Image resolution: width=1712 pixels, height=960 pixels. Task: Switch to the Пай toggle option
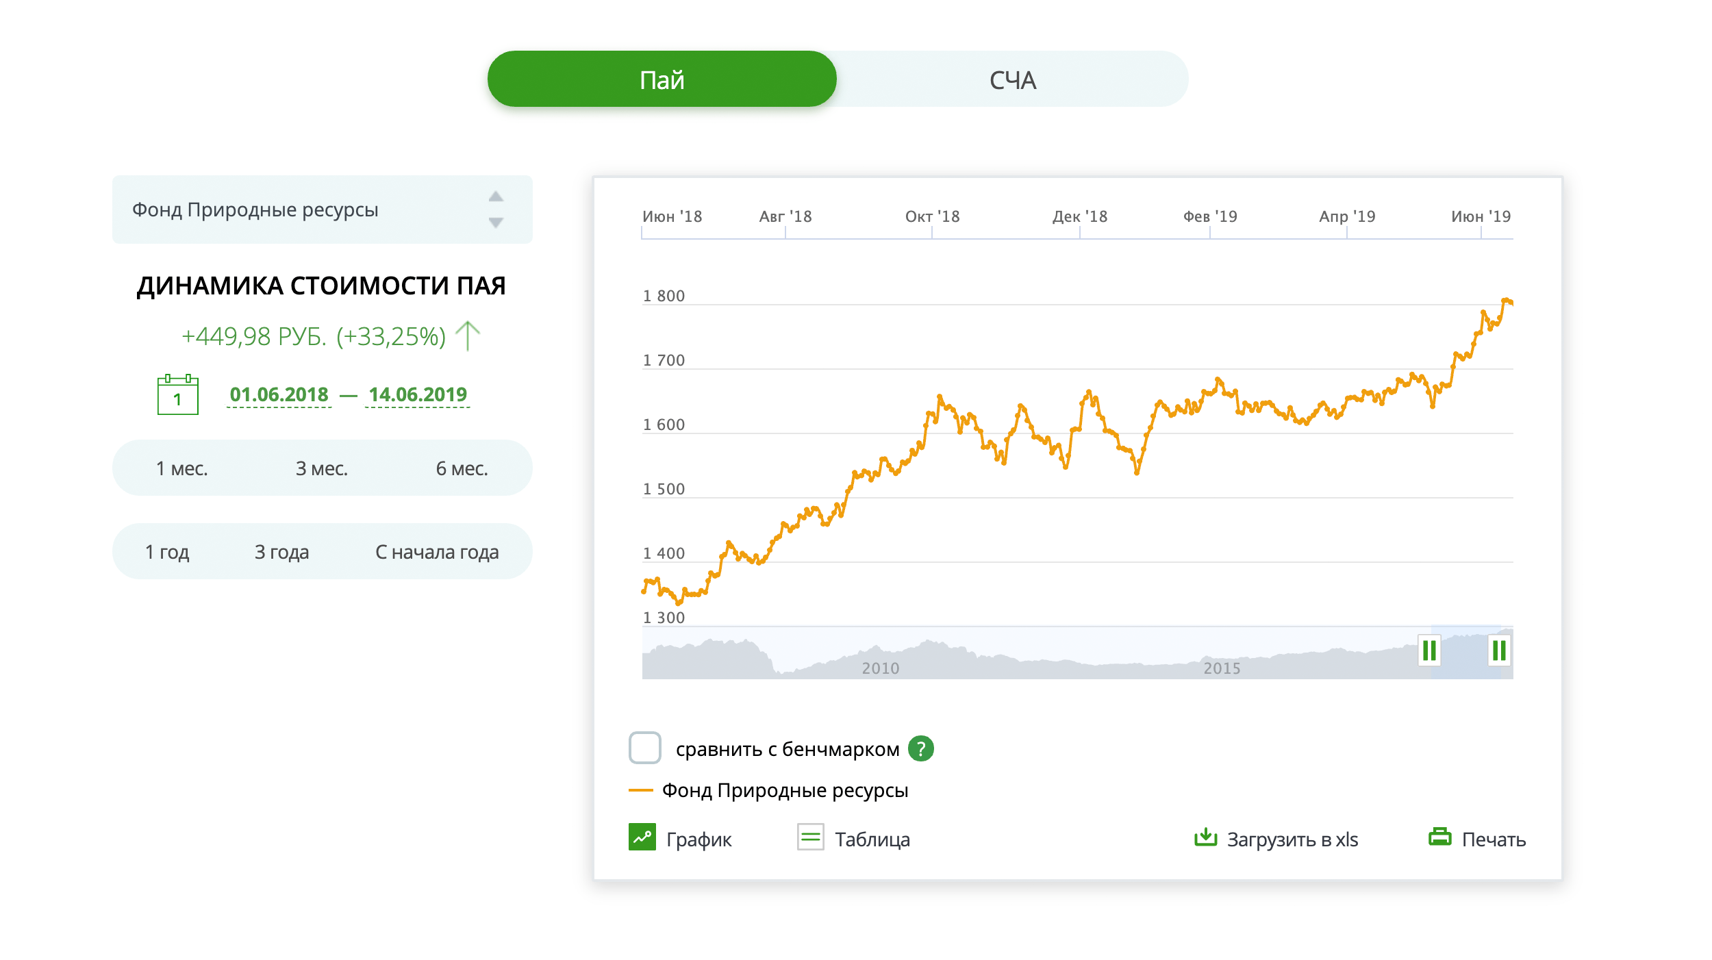(x=662, y=79)
